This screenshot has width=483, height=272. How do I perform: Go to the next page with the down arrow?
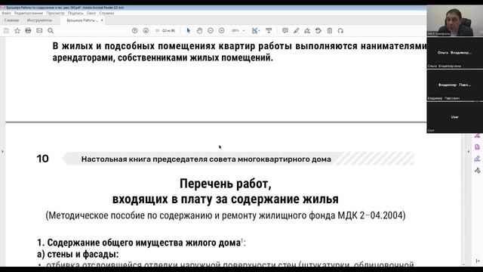pos(146,30)
